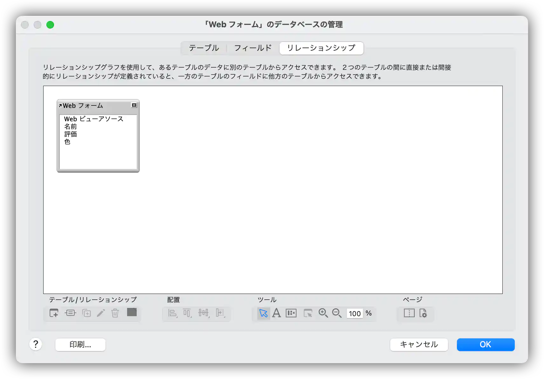Click the キャンセル button
Viewport: 544px width, 379px height.
(x=419, y=344)
